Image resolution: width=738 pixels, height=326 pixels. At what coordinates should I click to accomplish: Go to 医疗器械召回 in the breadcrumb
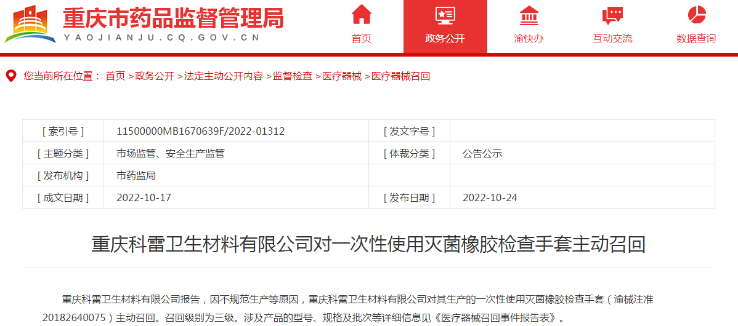400,76
